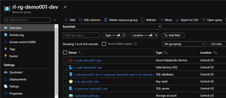Click the Key vault icon for rl-kv-demo001-dev
The height and width of the screenshot is (98, 226).
pos(71,81)
